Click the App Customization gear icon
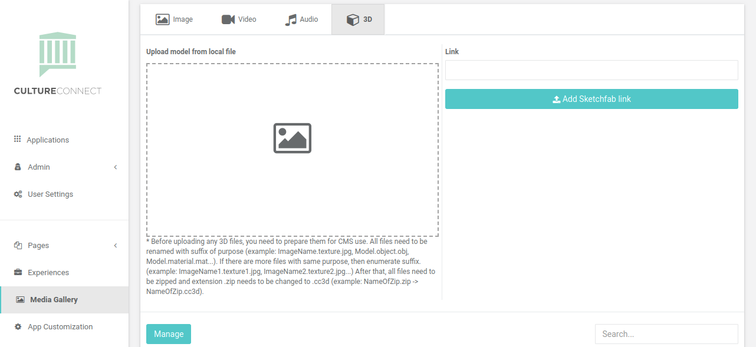The image size is (756, 347). click(18, 326)
